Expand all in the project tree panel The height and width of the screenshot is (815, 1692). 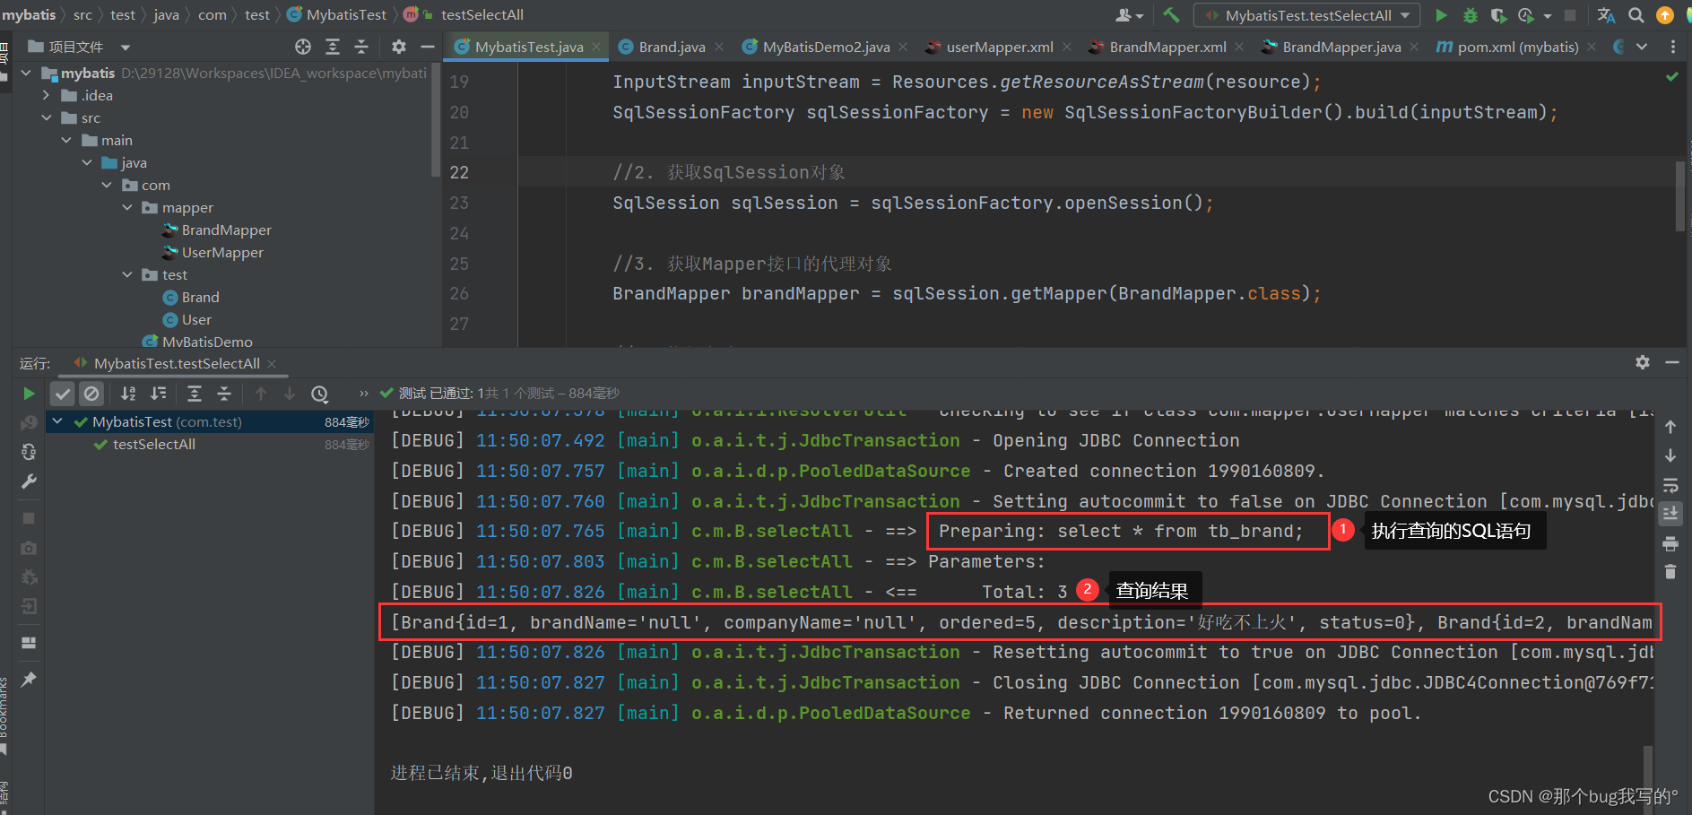point(333,47)
